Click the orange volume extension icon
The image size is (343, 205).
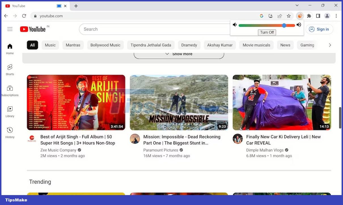pyautogui.click(x=300, y=16)
